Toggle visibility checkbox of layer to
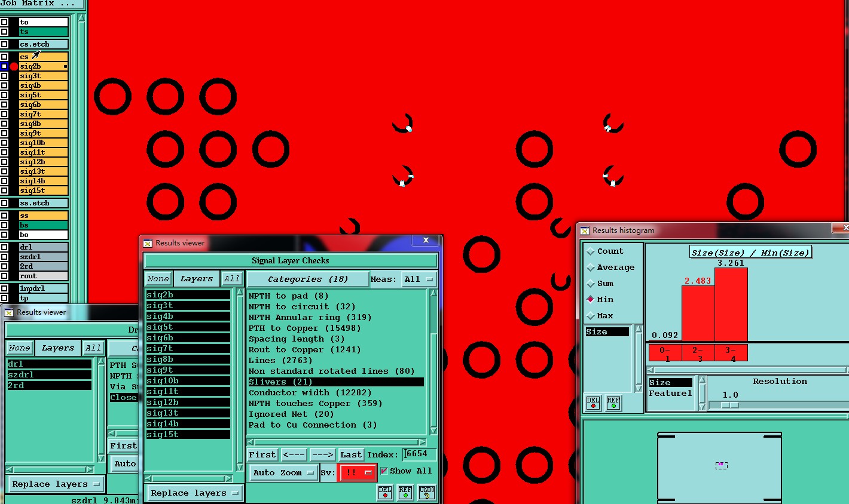 (4, 22)
